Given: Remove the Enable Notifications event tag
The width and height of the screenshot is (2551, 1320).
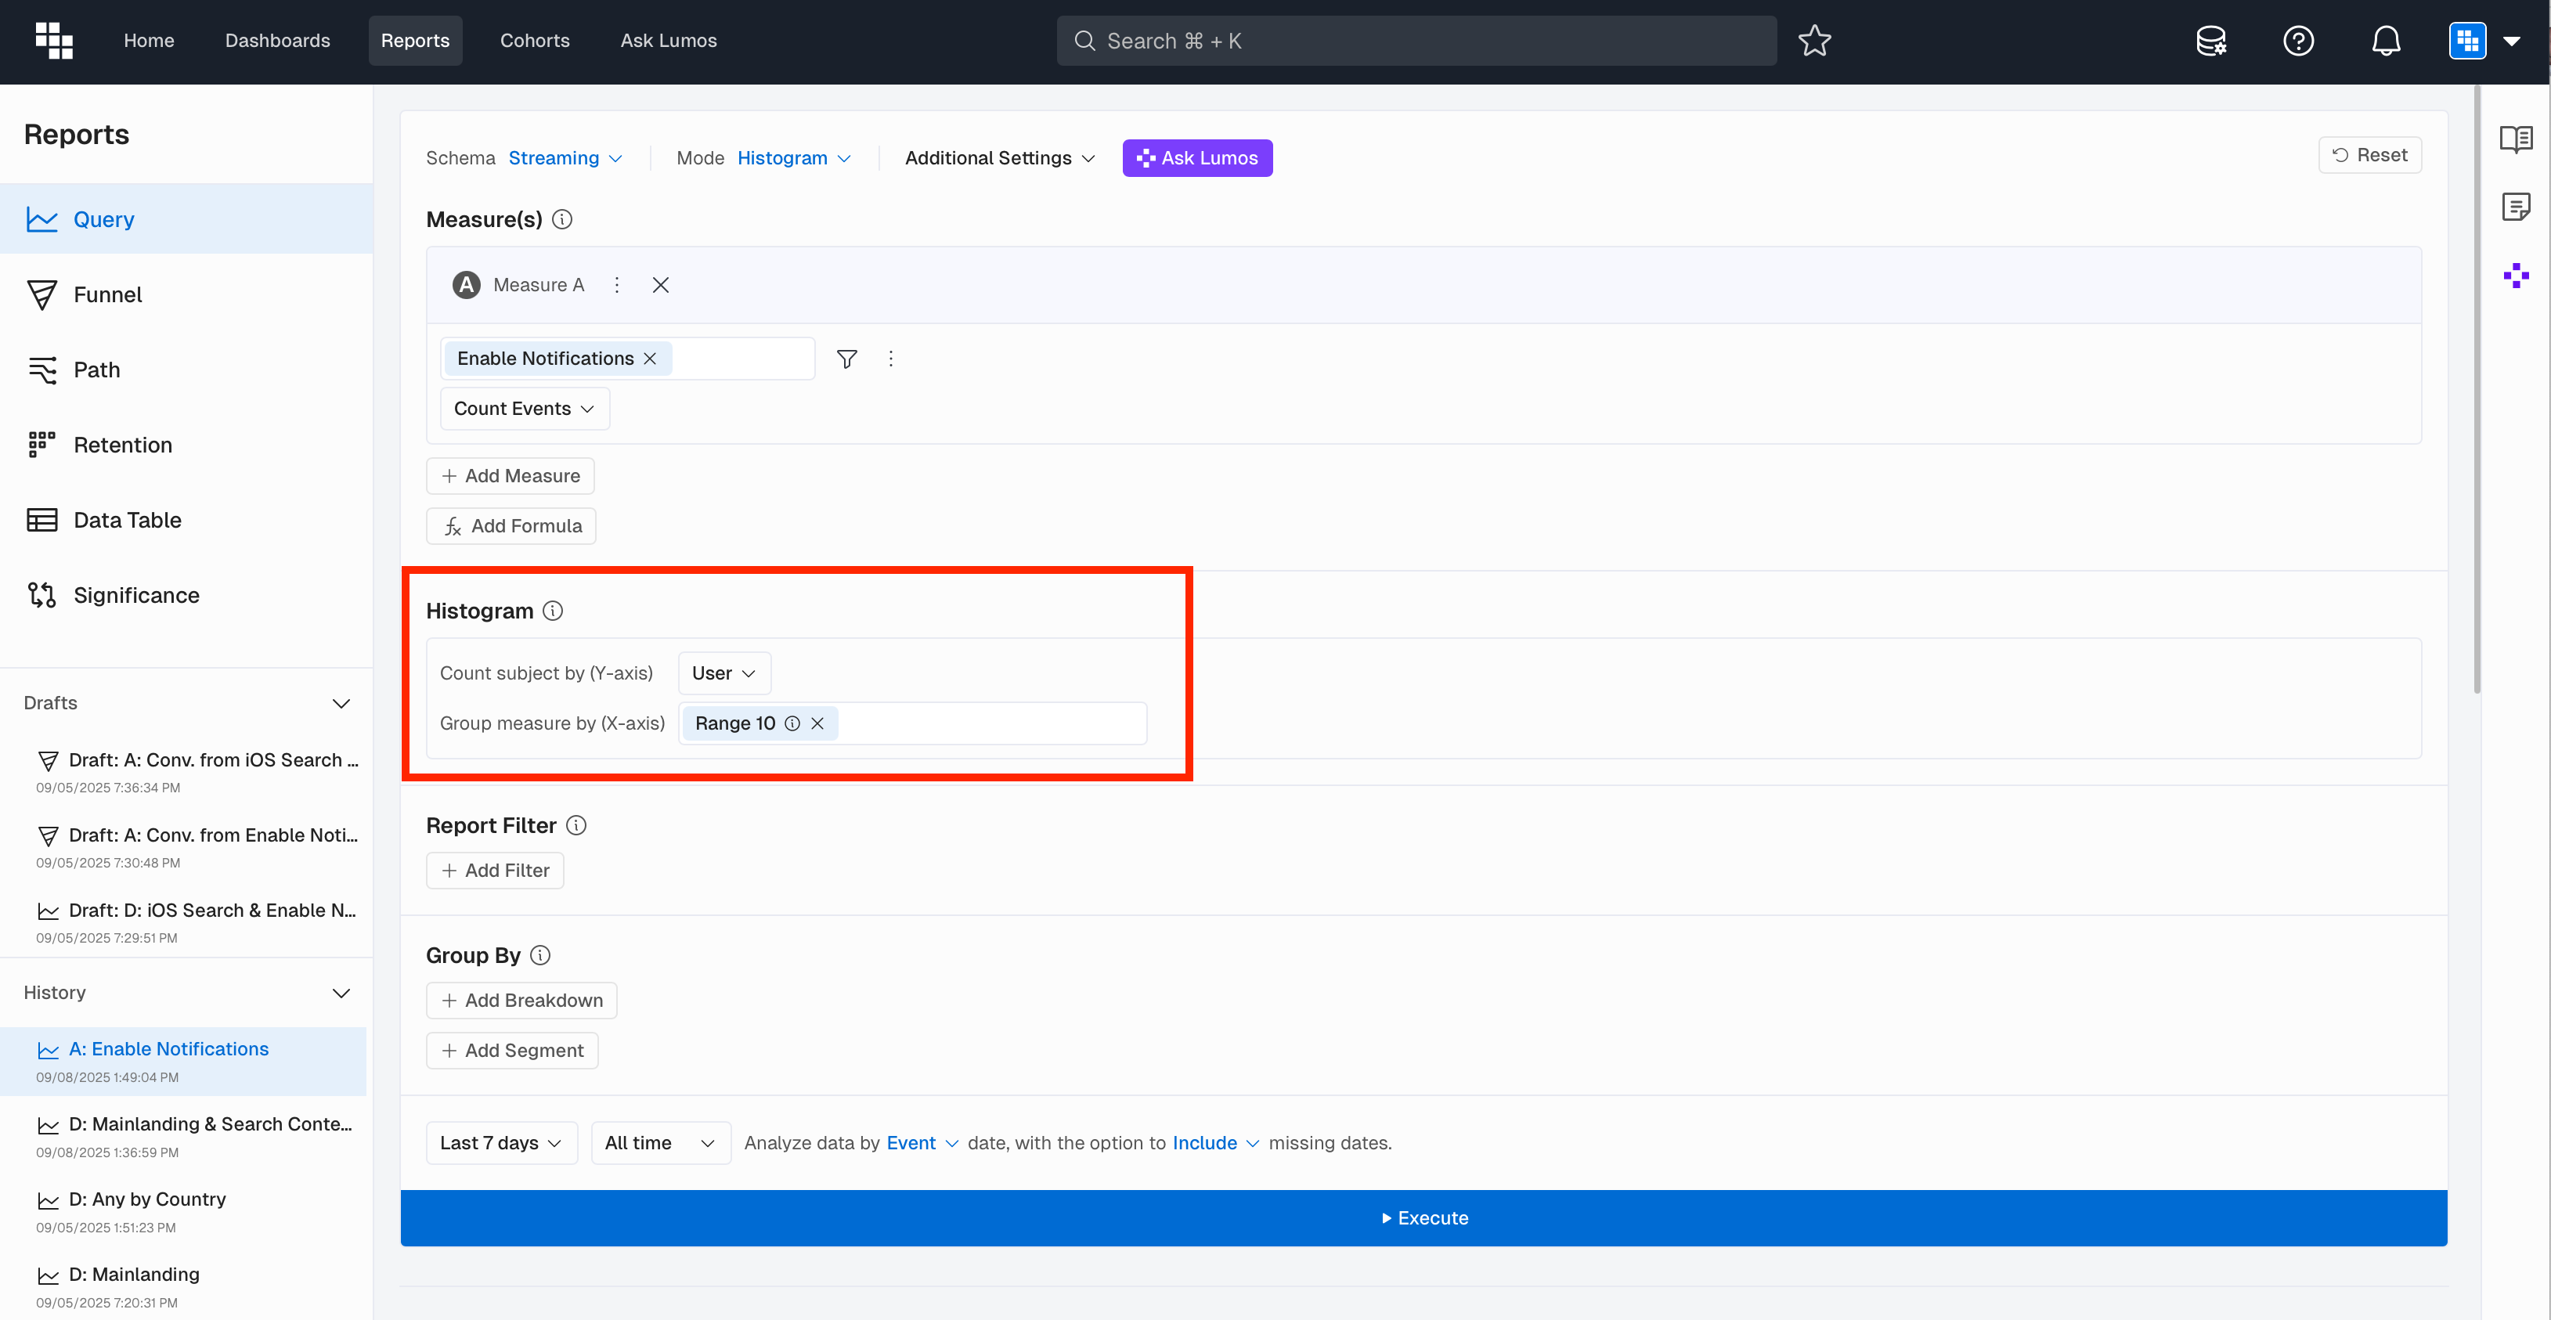Looking at the screenshot, I should [x=651, y=359].
